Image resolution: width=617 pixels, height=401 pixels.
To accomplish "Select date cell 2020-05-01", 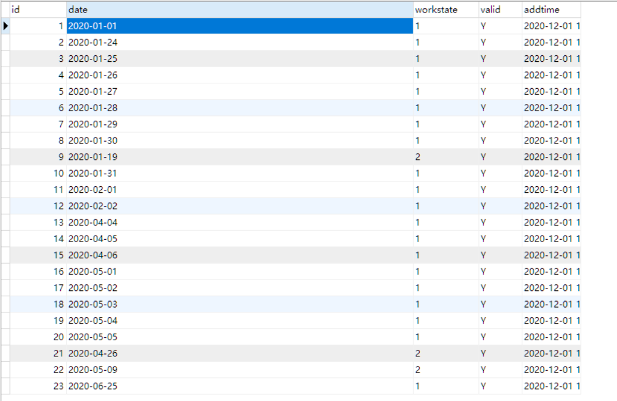I will [239, 272].
